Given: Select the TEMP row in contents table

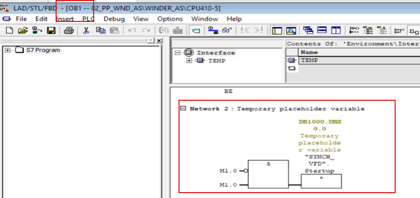Looking at the screenshot, I should coord(359,60).
